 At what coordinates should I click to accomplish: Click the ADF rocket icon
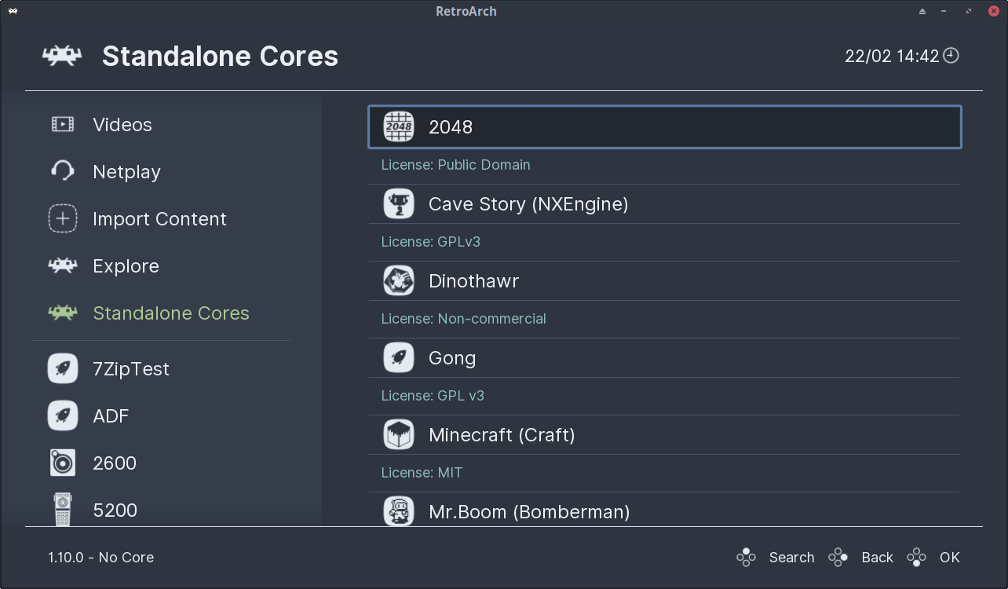[63, 415]
